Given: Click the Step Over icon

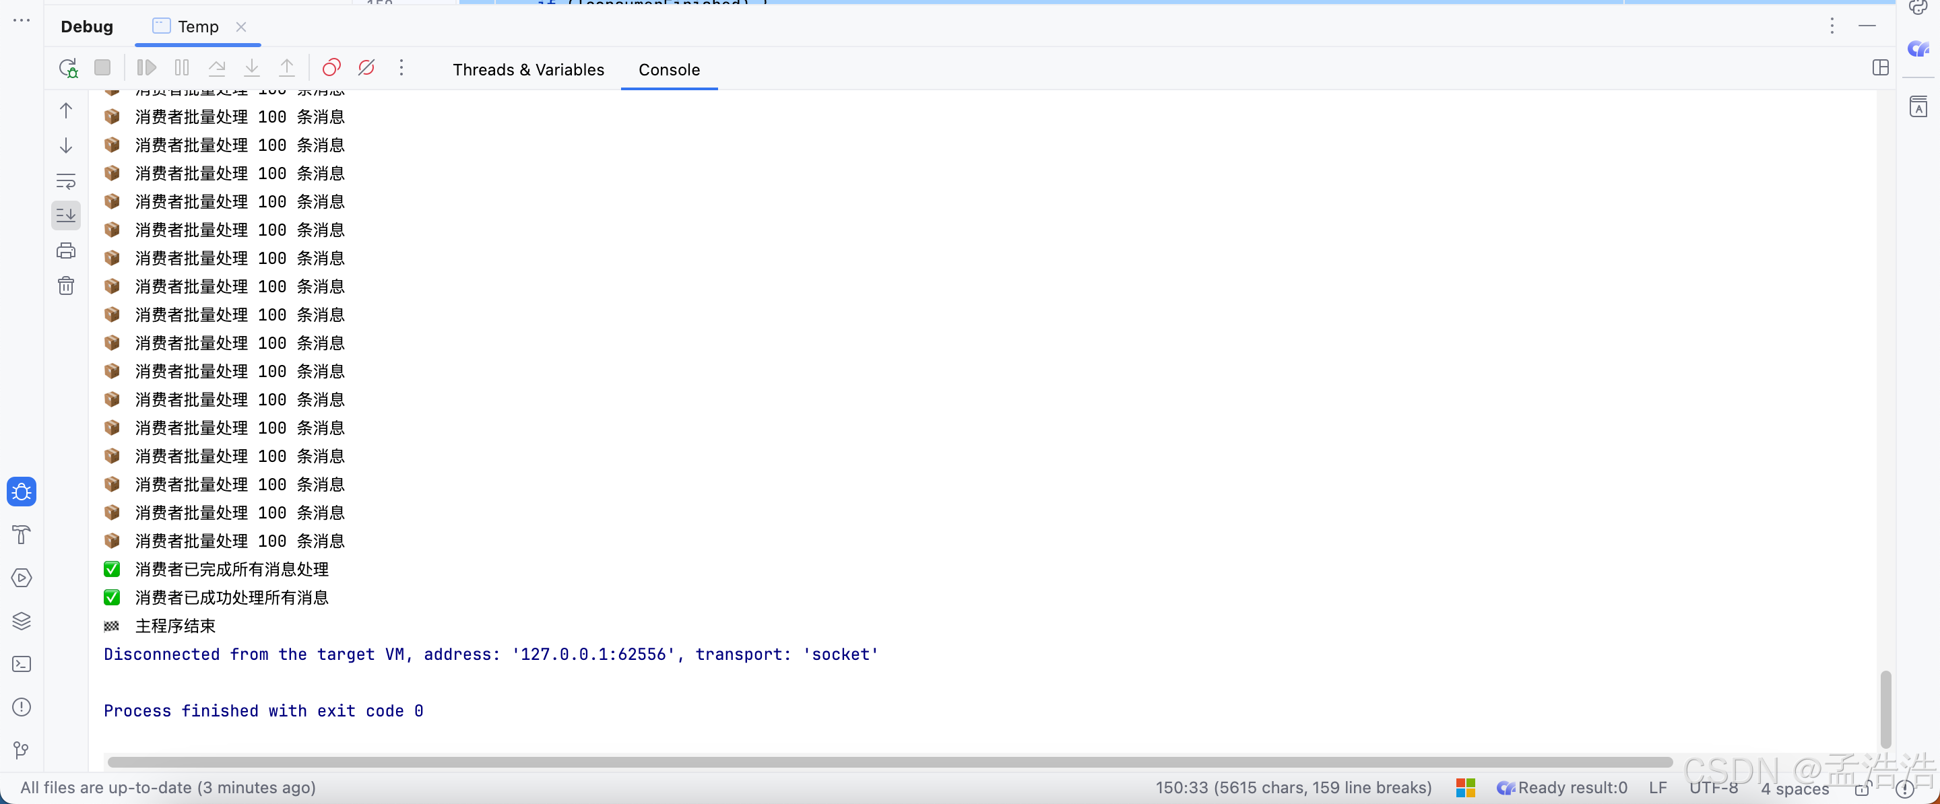Looking at the screenshot, I should point(217,69).
